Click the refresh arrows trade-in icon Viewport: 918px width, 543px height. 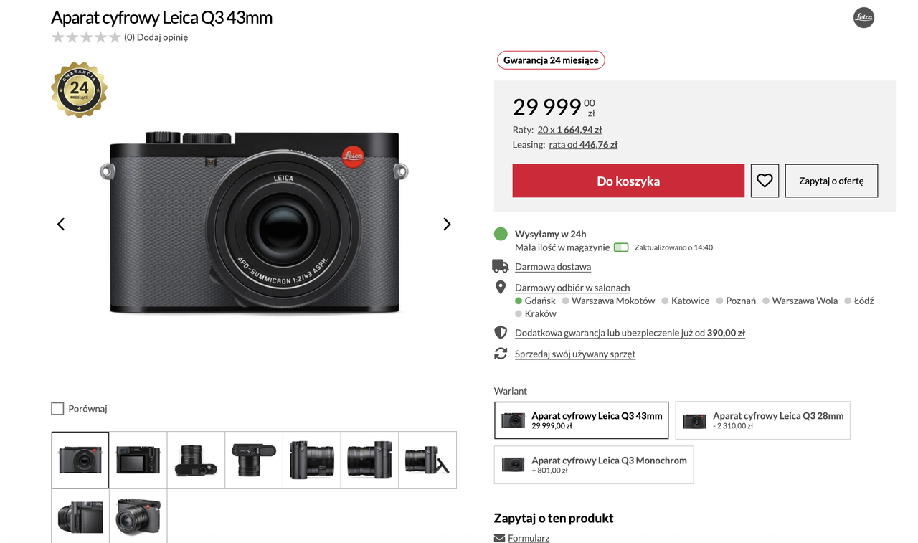(501, 354)
